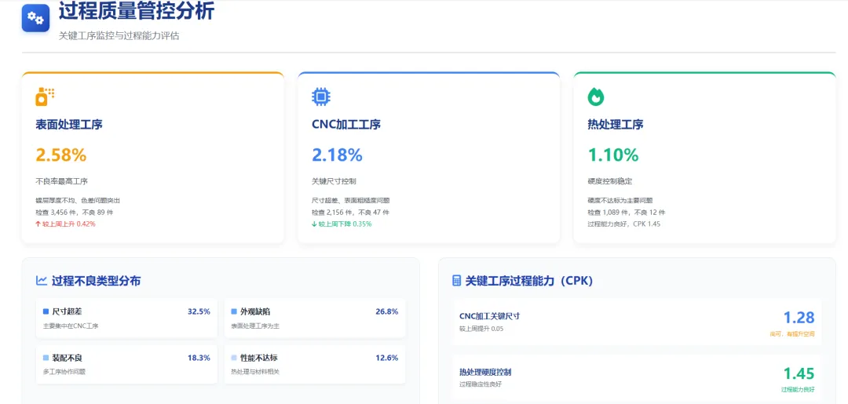Click the 尺寸超差 legend color square
The height and width of the screenshot is (404, 848).
tap(46, 311)
